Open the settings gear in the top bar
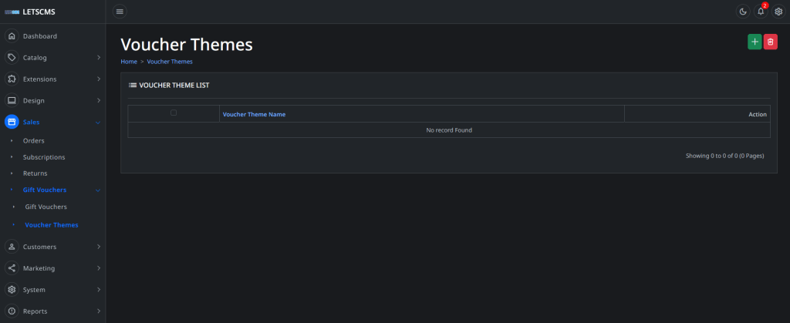The height and width of the screenshot is (323, 790). 778,12
